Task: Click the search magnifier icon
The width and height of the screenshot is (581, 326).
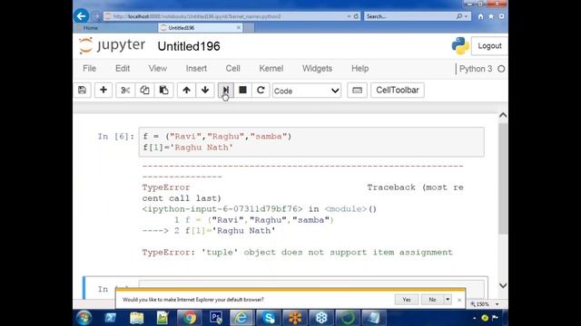Action: click(459, 16)
